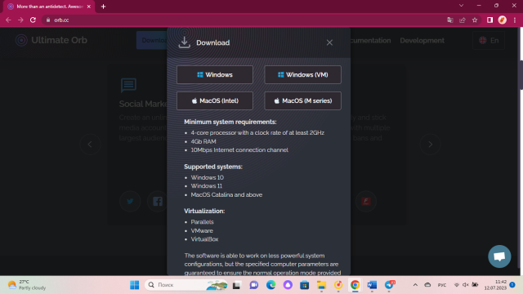The height and width of the screenshot is (294, 523).
Task: Click the address bar showing orb.cc
Action: tap(244, 20)
